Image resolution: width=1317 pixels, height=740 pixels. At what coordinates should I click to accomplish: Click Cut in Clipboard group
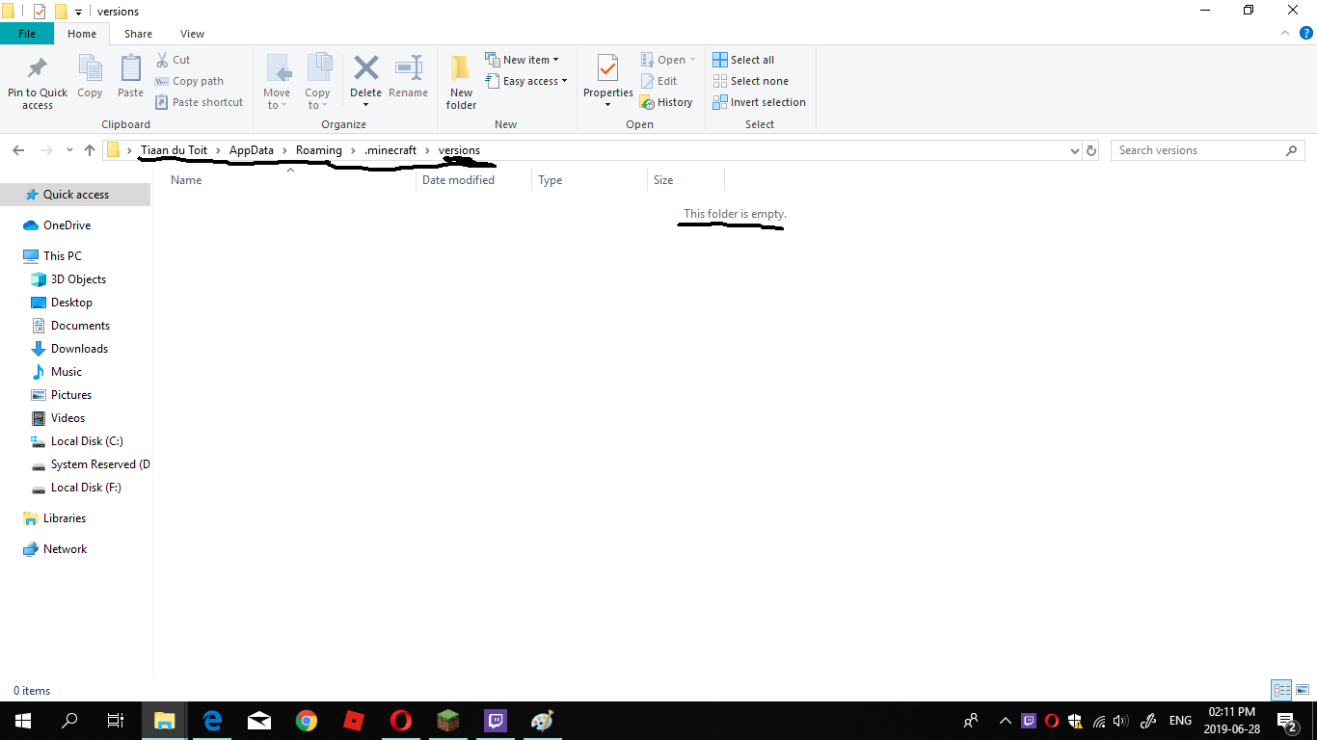pos(173,60)
